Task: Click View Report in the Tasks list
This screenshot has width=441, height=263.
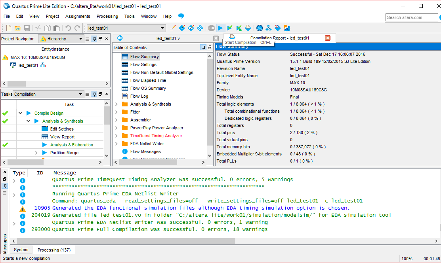Action: click(x=62, y=137)
